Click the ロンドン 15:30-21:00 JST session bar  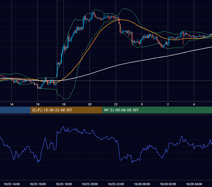[x=66, y=110]
